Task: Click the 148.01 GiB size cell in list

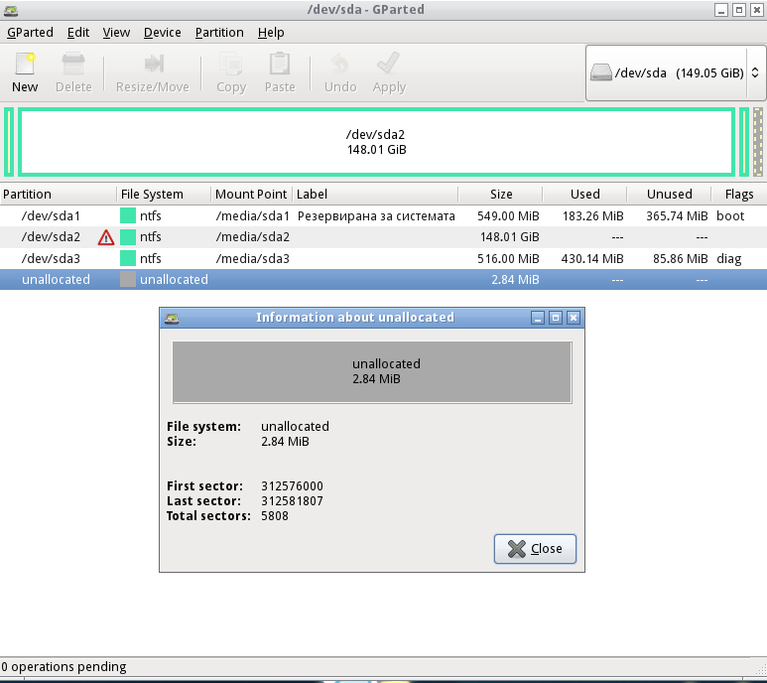Action: (x=509, y=237)
